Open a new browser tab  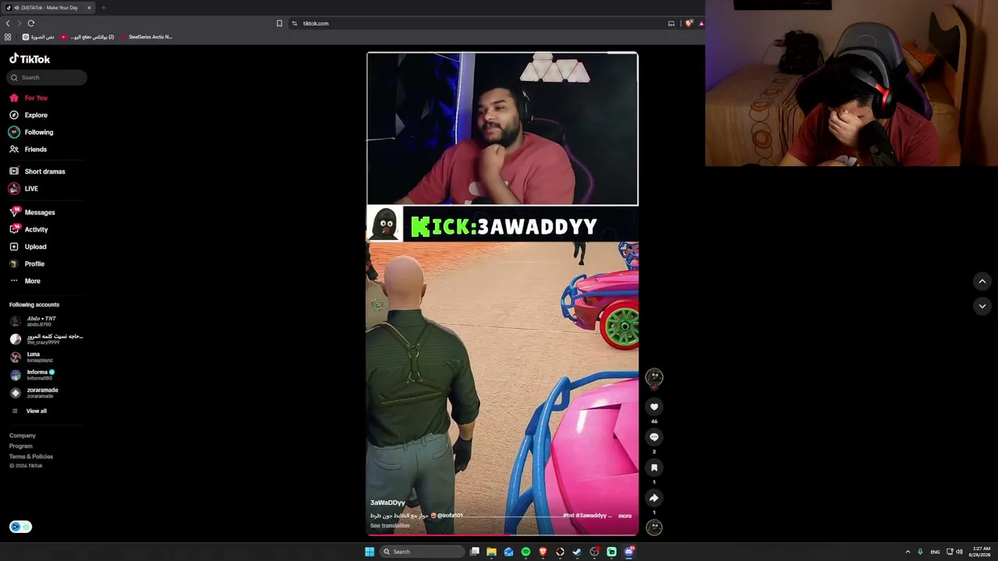[103, 8]
